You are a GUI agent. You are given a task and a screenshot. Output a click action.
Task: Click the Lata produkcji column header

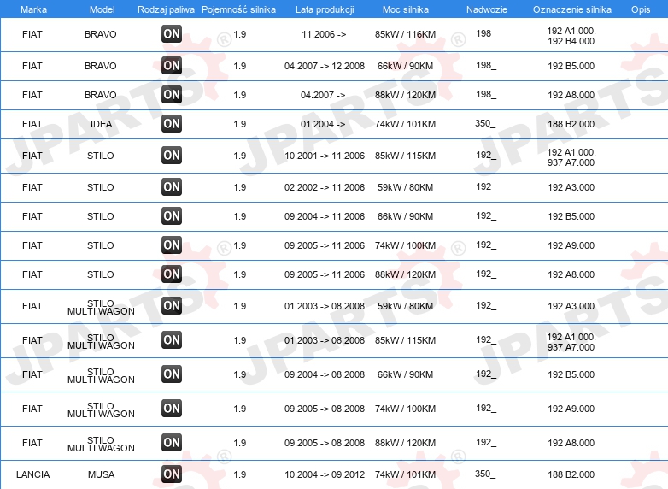[325, 9]
